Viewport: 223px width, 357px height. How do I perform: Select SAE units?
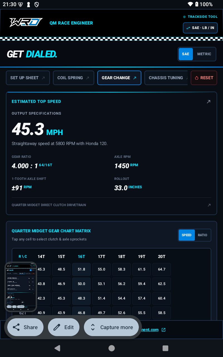coord(186,54)
